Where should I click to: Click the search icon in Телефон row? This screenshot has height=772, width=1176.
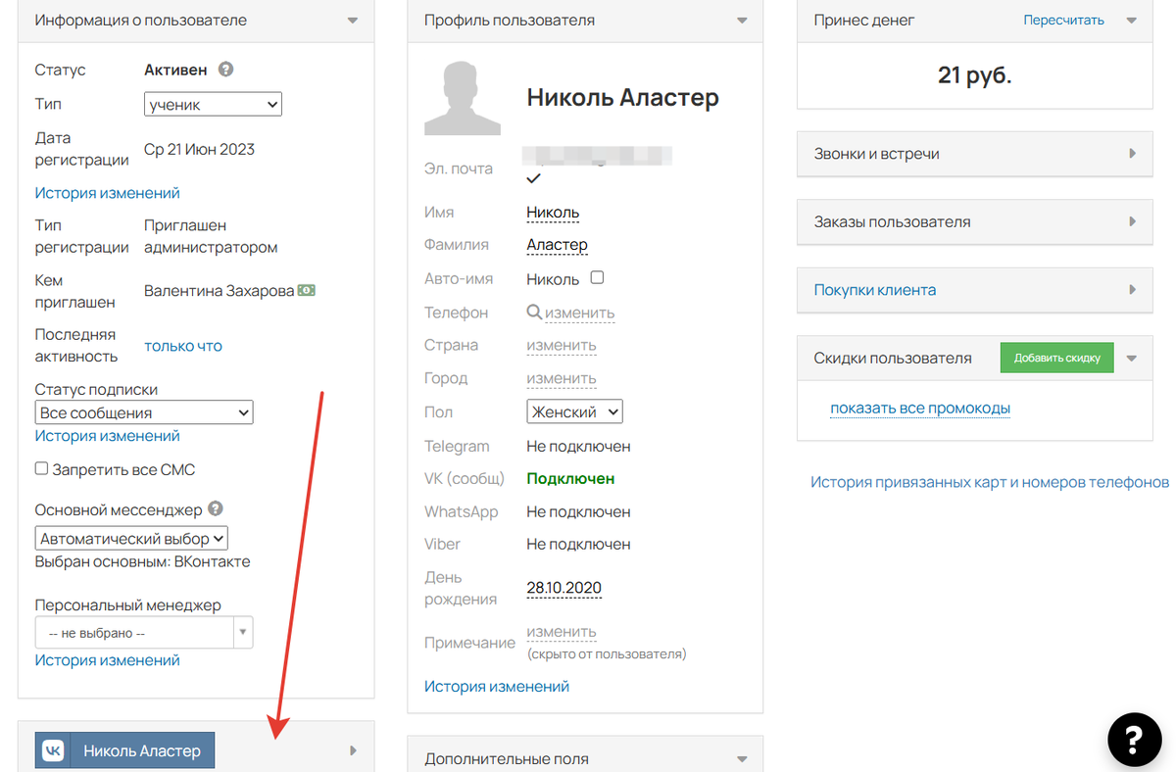pos(534,313)
